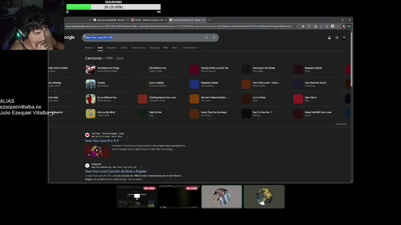This screenshot has width=401, height=225.
Task: Open the browser Chat copilot button
Action: (346, 26)
